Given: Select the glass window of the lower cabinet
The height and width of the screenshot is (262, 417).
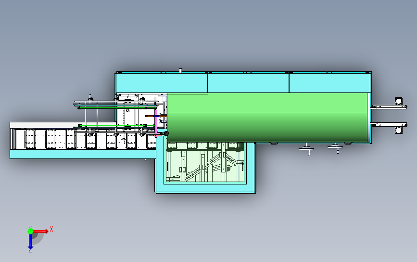Looking at the screenshot, I should 205,162.
